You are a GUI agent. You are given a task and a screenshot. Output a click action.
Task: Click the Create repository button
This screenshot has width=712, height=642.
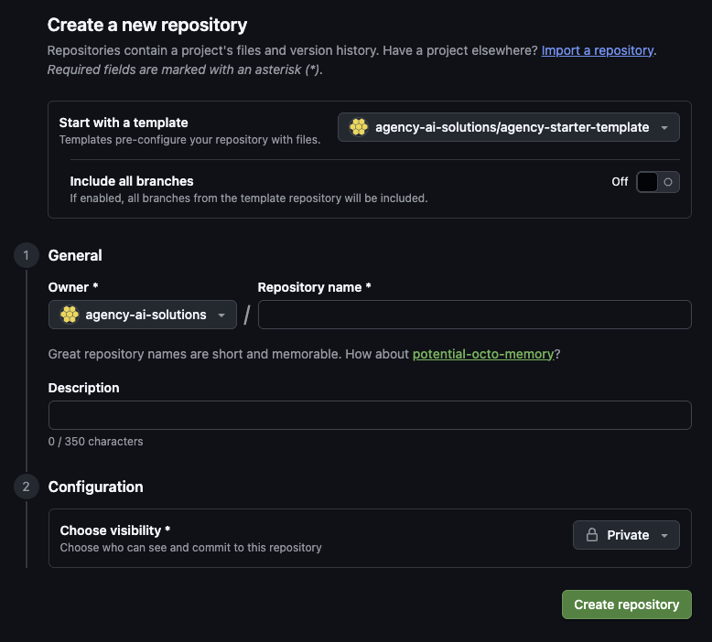pyautogui.click(x=627, y=605)
